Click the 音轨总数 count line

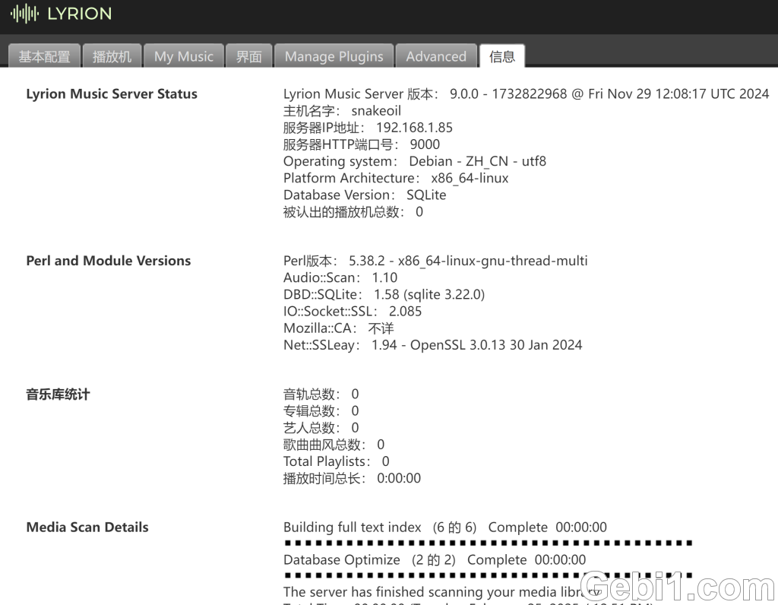321,394
